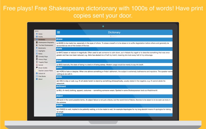This screenshot has height=129, width=206.
Task: Open Comedy Plays menu label
Action: (x=43, y=57)
